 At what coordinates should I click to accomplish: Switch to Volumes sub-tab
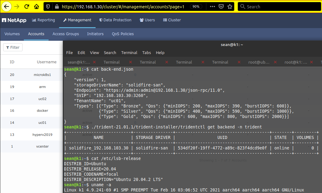click(12, 34)
